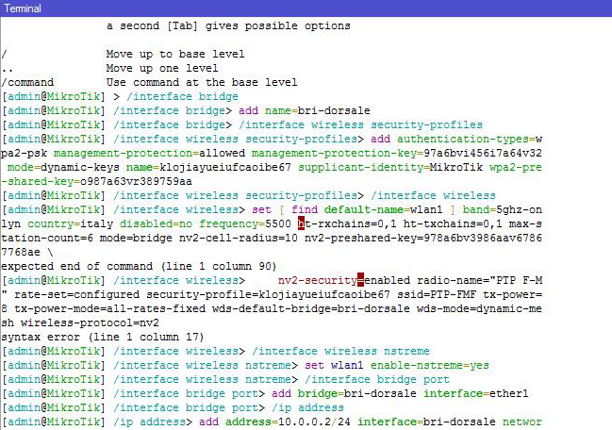Click "interface=ether1" parameter
The height and width of the screenshot is (430, 612).
pyautogui.click(x=476, y=393)
